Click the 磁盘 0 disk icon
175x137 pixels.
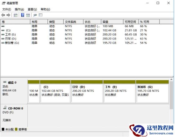[x=5, y=82]
